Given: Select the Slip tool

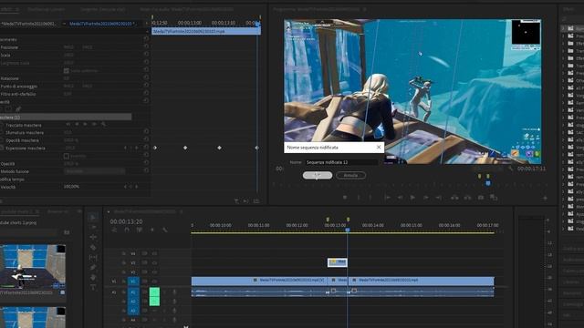Looking at the screenshot, I should pyautogui.click(x=93, y=257).
